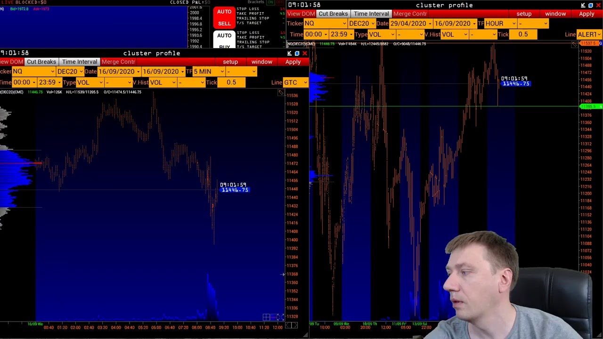
Task: Click Apply in 5 MIN window
Action: 293,62
